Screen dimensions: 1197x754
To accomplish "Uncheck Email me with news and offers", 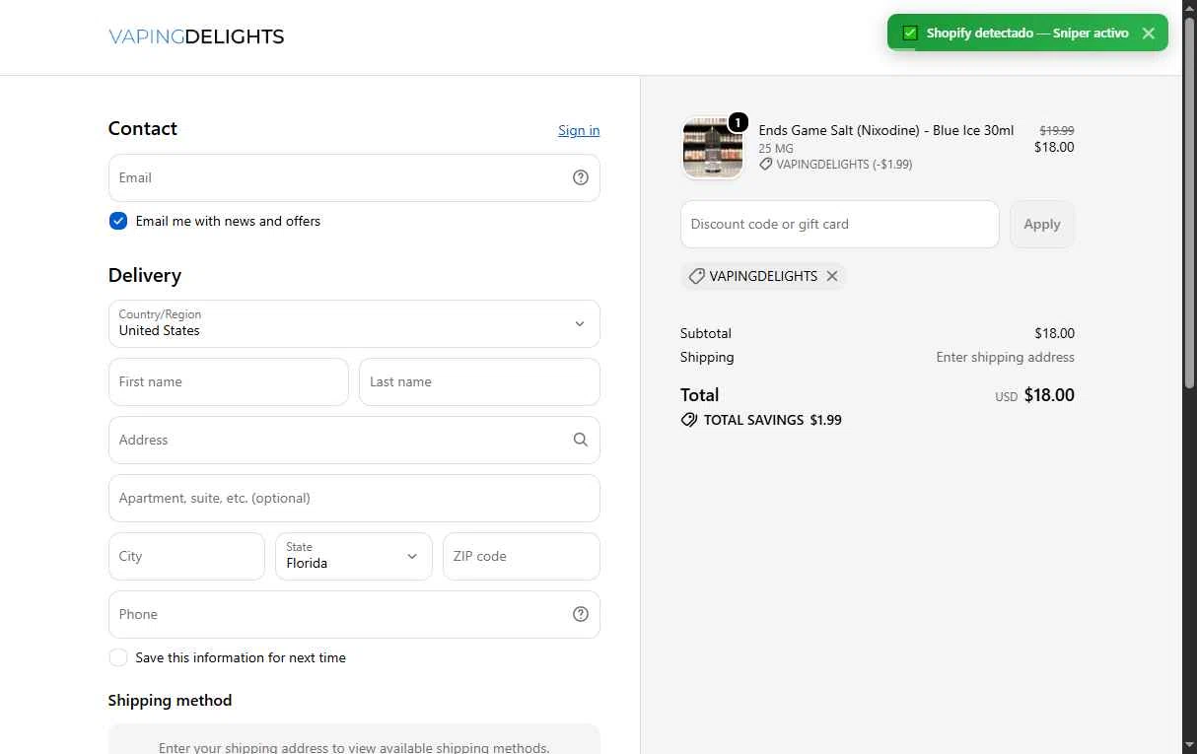I will click(x=118, y=221).
